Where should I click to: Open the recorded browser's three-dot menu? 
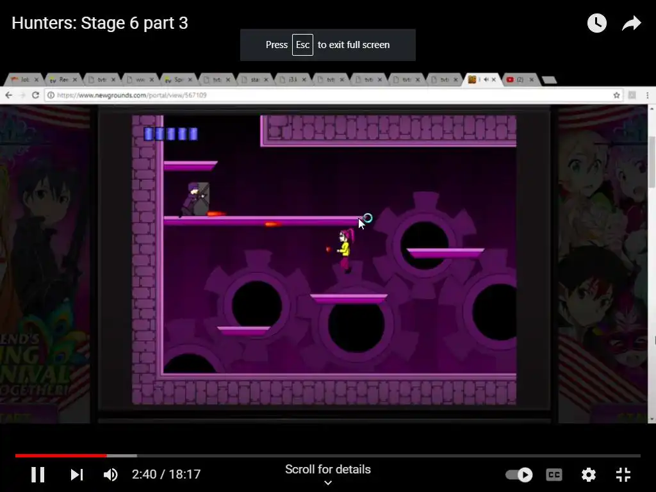pos(647,95)
